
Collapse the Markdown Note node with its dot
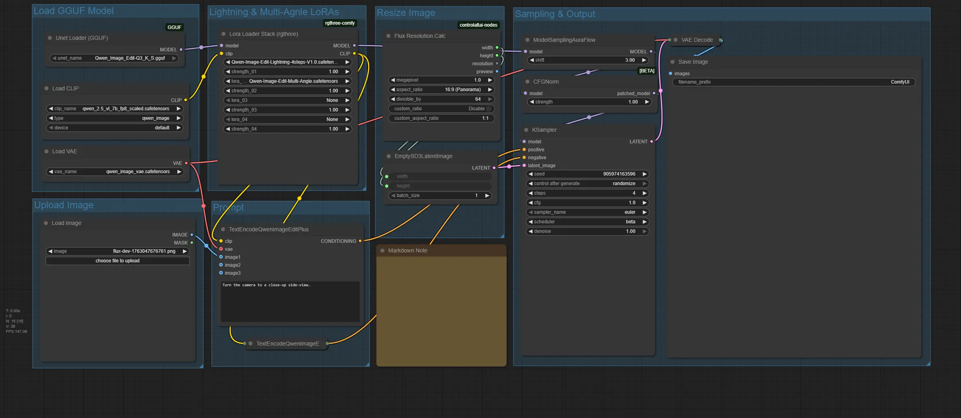pos(382,251)
